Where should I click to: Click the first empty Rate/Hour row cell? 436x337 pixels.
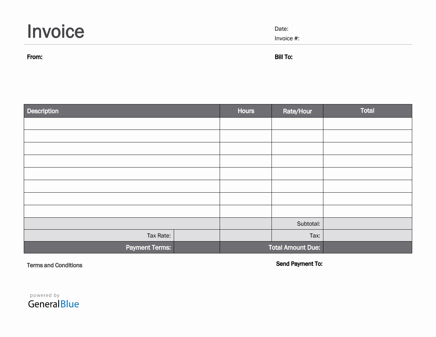pos(297,124)
